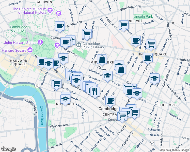Click the cafe marker near Kirkland St
The width and height of the screenshot is (190, 152).
[60, 27]
